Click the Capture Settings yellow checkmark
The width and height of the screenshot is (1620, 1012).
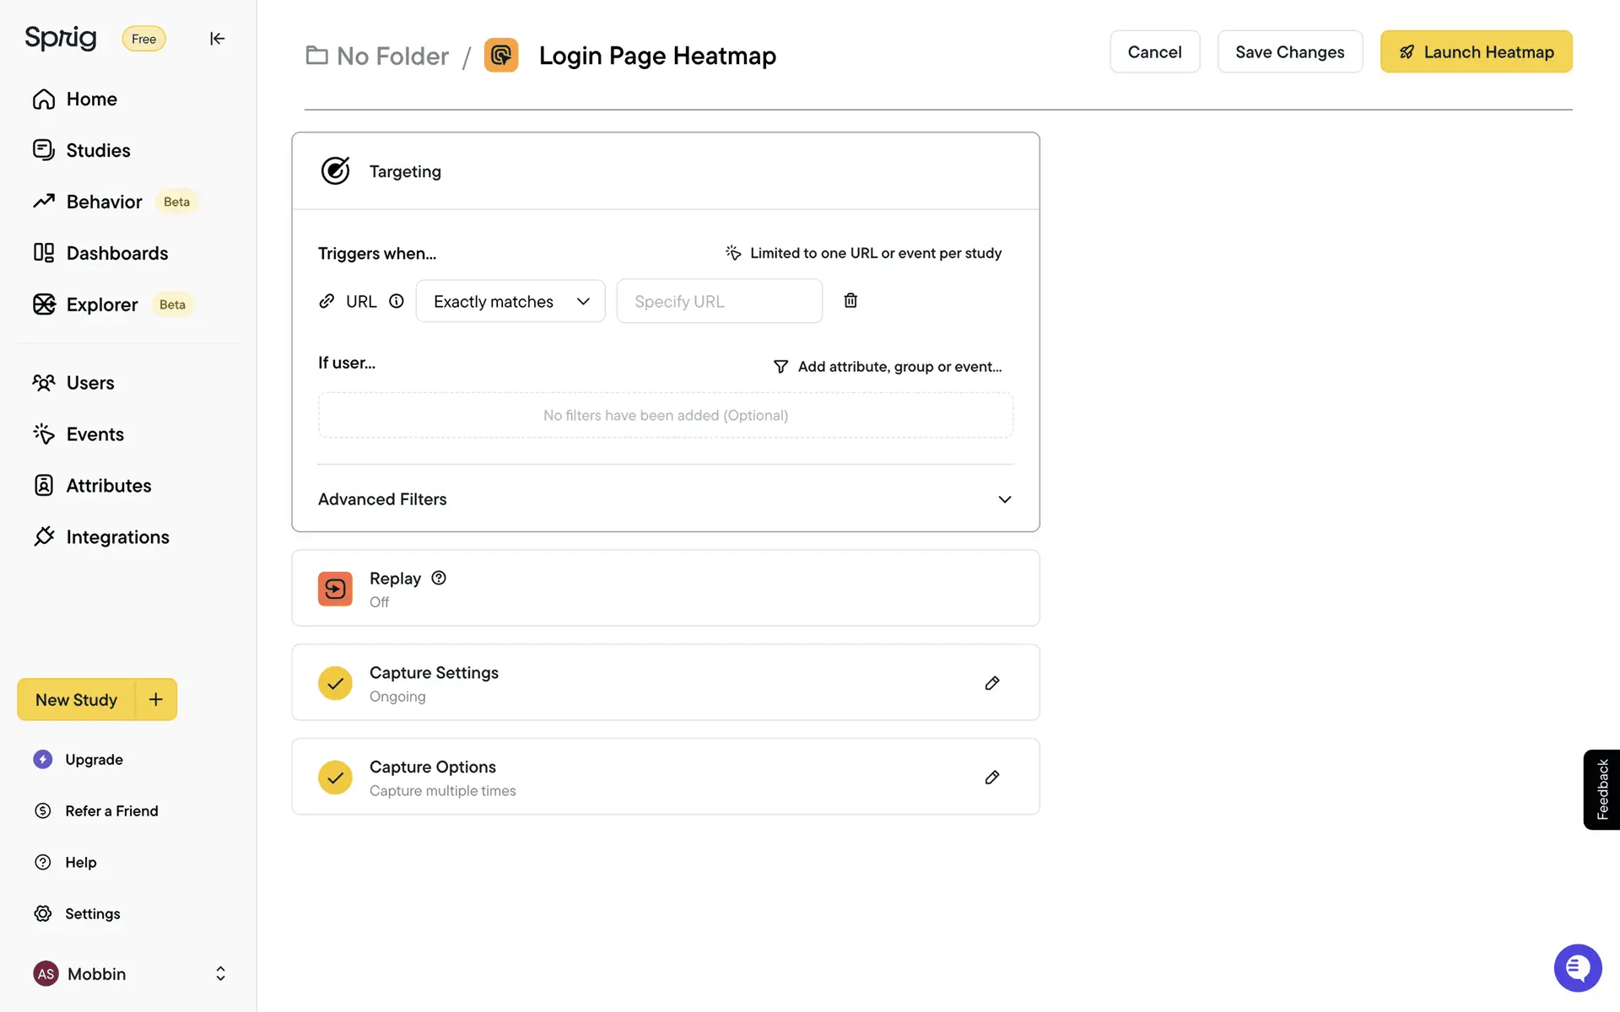335,683
